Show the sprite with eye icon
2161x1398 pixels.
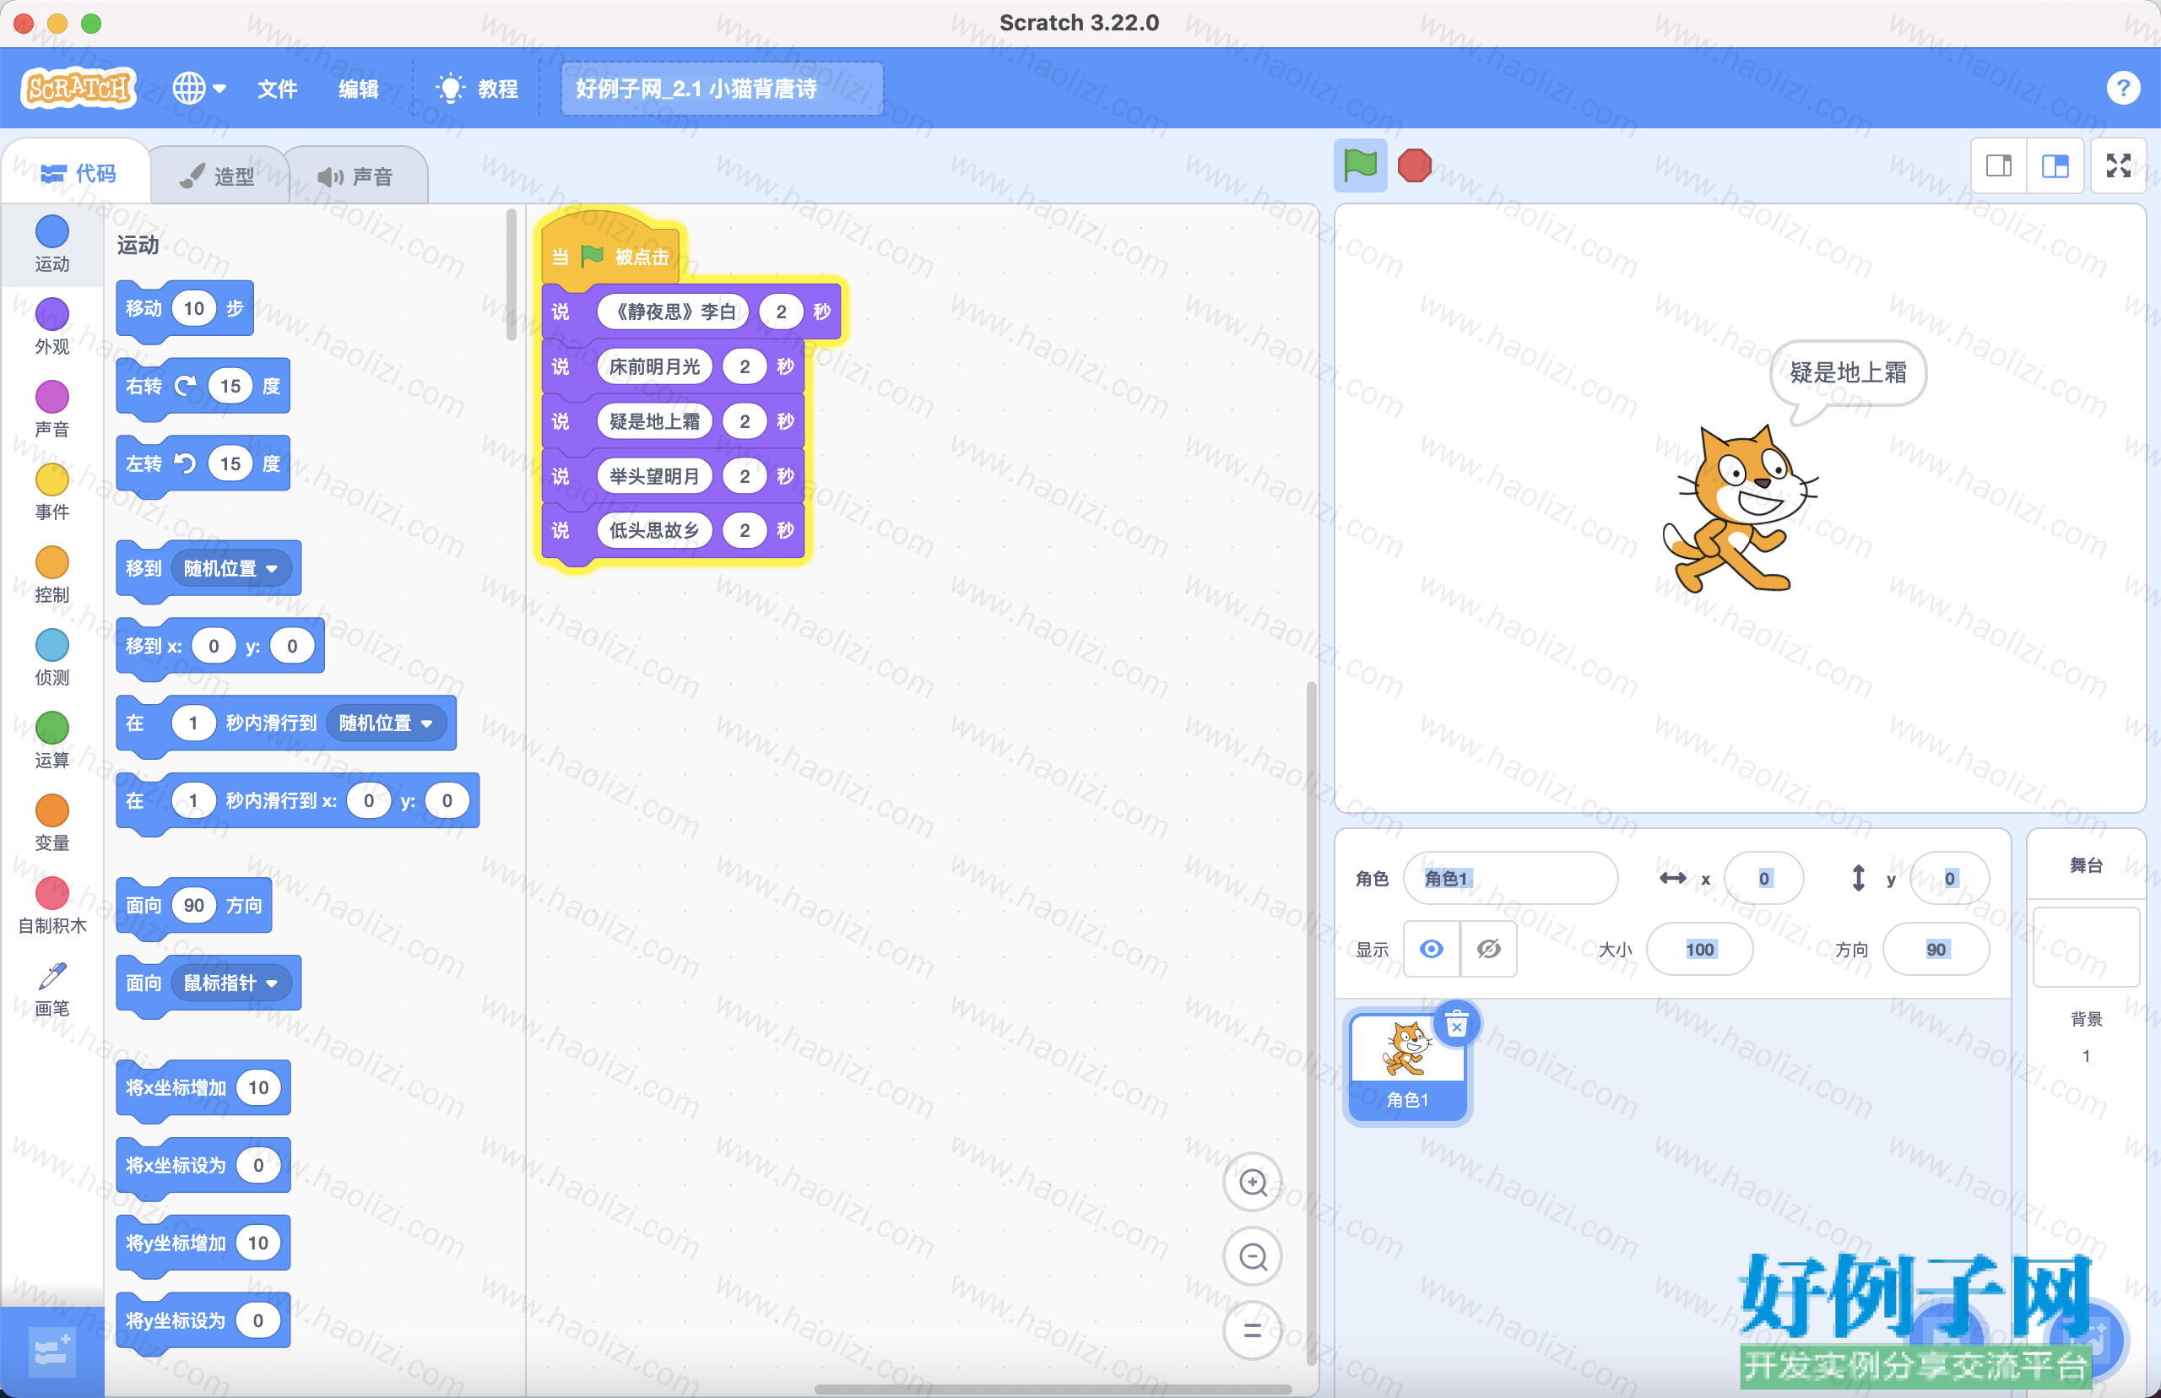point(1432,949)
